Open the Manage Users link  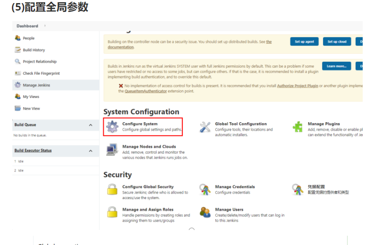(x=229, y=210)
